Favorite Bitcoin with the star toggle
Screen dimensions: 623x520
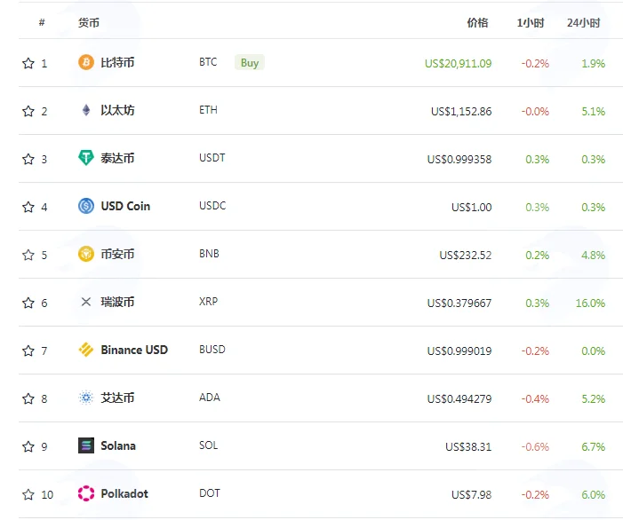pyautogui.click(x=28, y=63)
